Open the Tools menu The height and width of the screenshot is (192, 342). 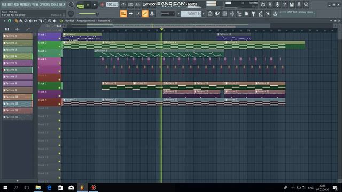pos(55,5)
